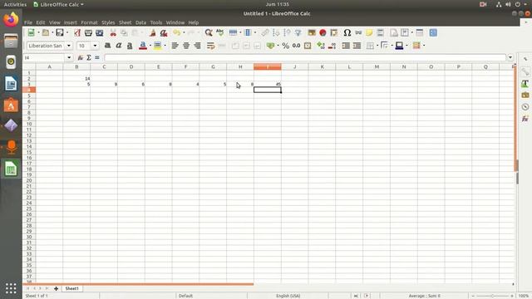
Task: Click the Font Color red A swatch
Action: (143, 46)
